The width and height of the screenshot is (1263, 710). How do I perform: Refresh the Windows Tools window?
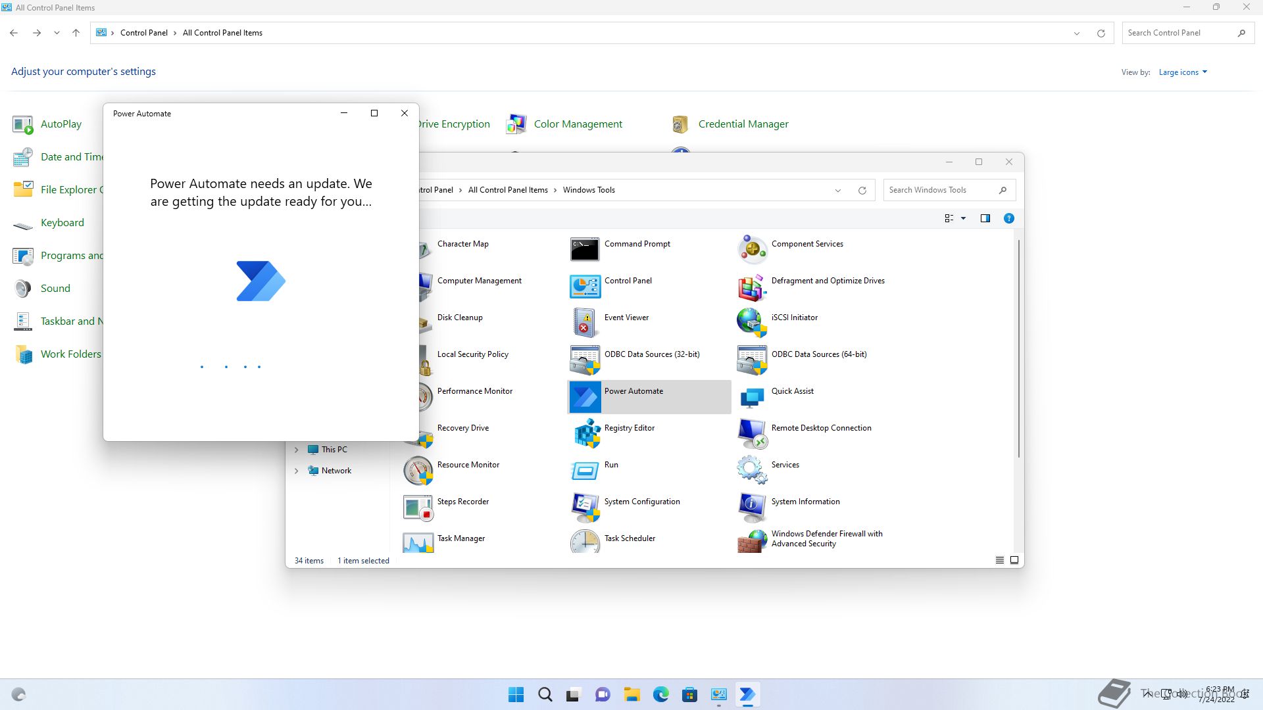point(862,191)
